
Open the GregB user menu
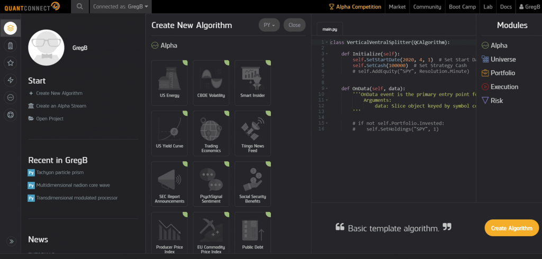pos(529,6)
